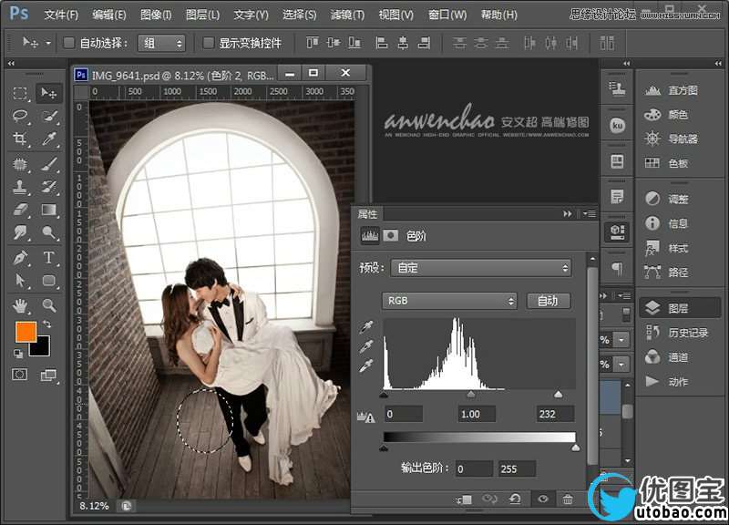Image resolution: width=729 pixels, height=525 pixels.
Task: Swap foreground and background colors
Action: coord(46,324)
